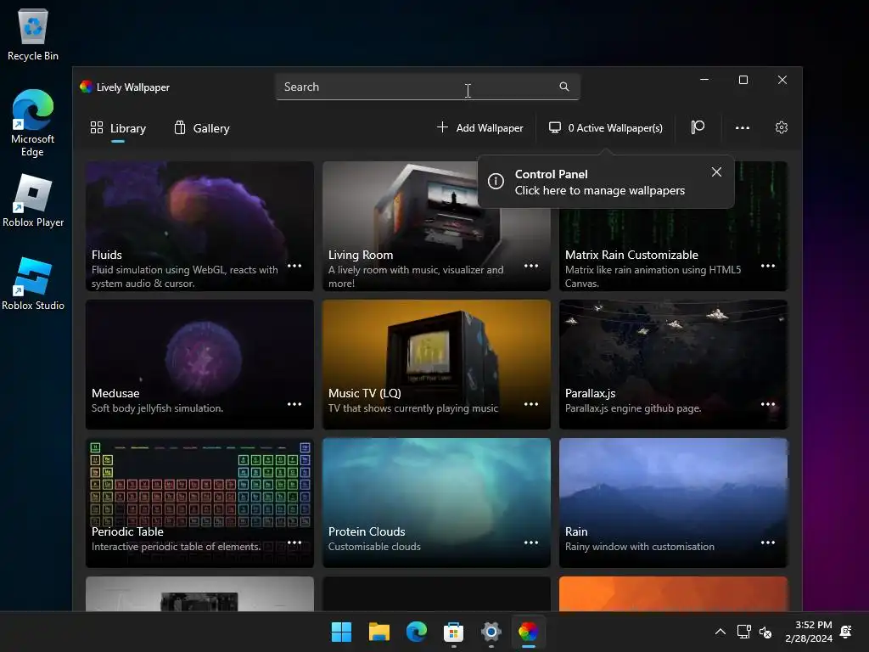Viewport: 869px width, 652px height.
Task: Open Microsoft Store from taskbar
Action: (453, 632)
